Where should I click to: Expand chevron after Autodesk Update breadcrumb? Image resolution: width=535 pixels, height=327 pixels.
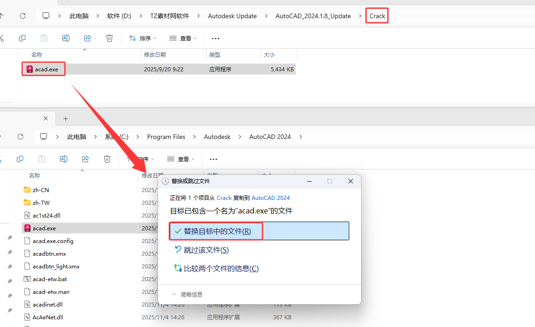[266, 16]
